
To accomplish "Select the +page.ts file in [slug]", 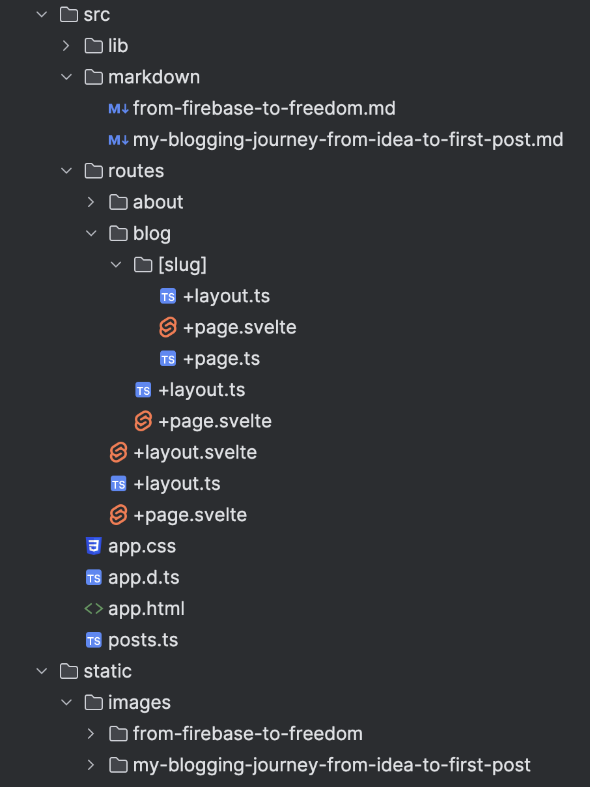I will [x=221, y=358].
